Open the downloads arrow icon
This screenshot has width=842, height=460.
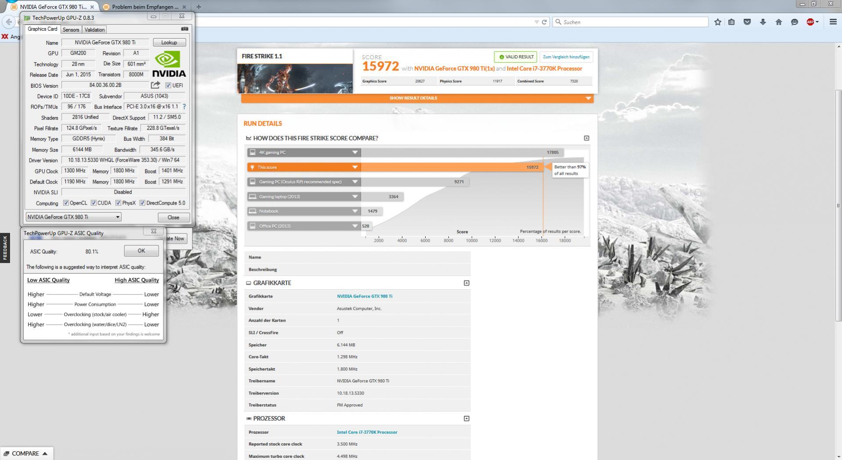[x=763, y=22]
